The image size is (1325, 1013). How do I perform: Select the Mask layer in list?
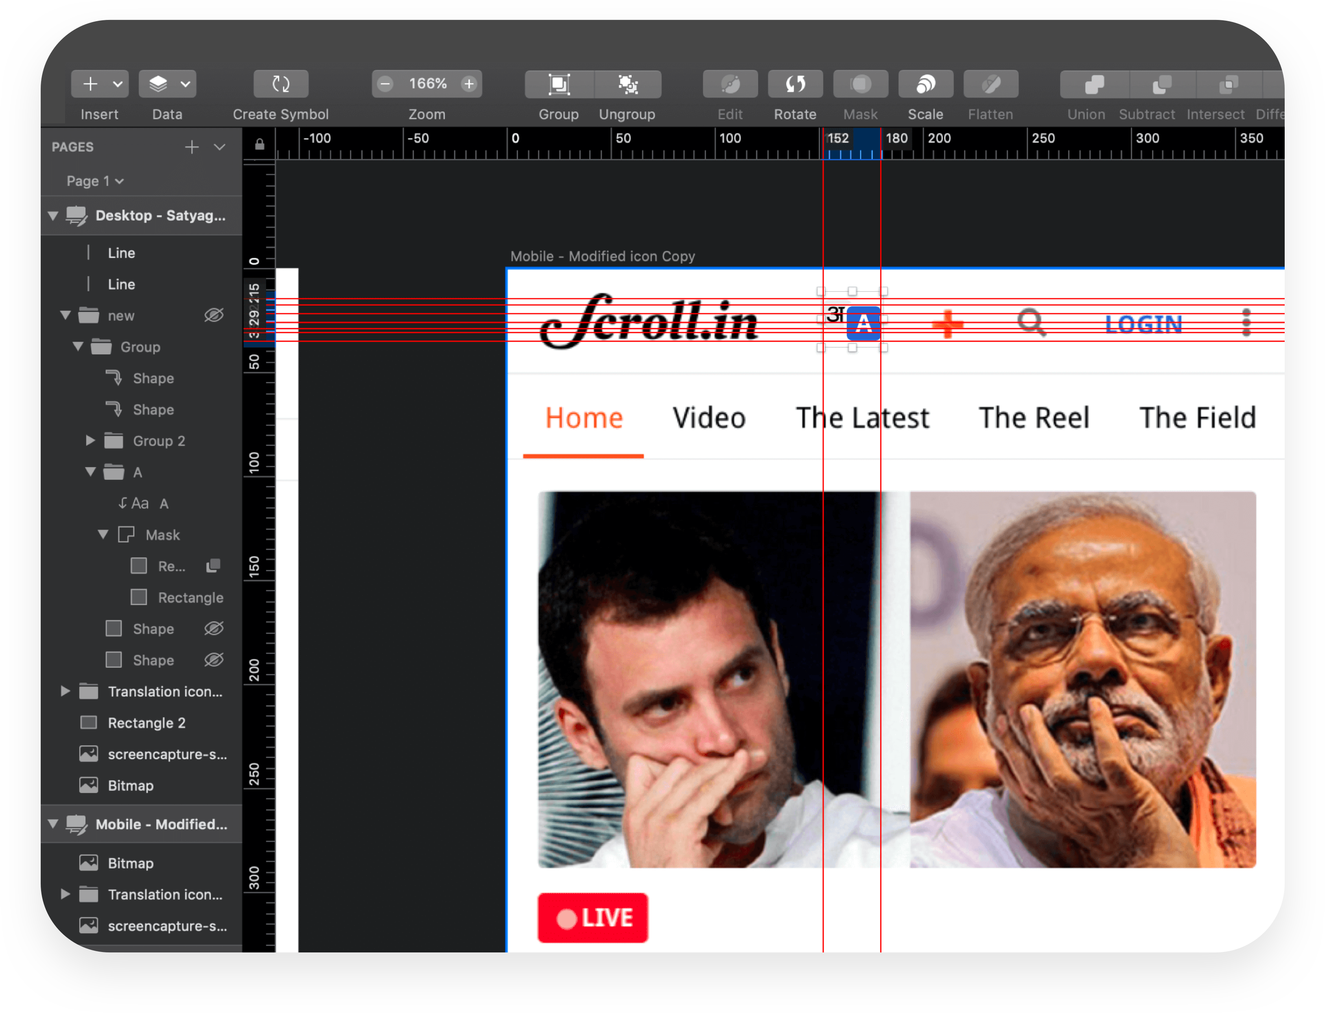[162, 535]
